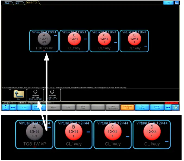Screen dimensions: 184x161
Task: Click CL1way label under module C in main workspace
Action: tap(105, 48)
